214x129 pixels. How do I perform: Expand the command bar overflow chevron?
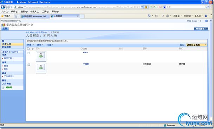pyautogui.click(x=211, y=14)
